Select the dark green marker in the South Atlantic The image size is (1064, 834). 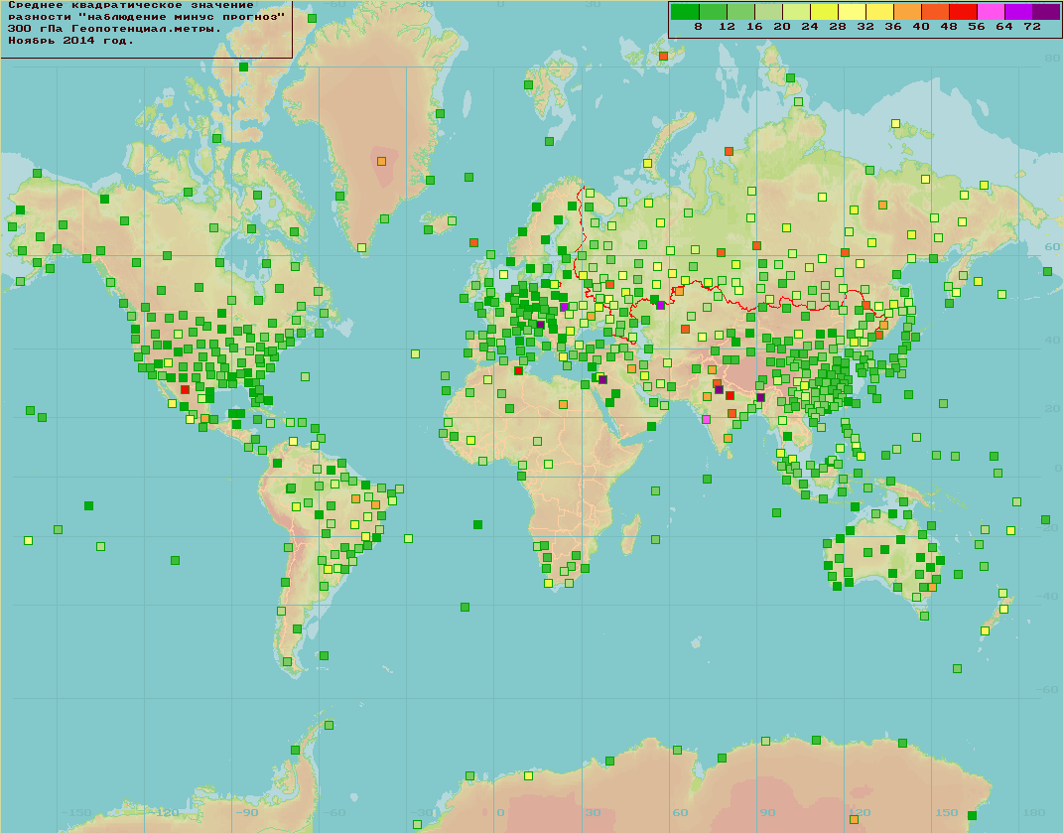click(x=477, y=524)
